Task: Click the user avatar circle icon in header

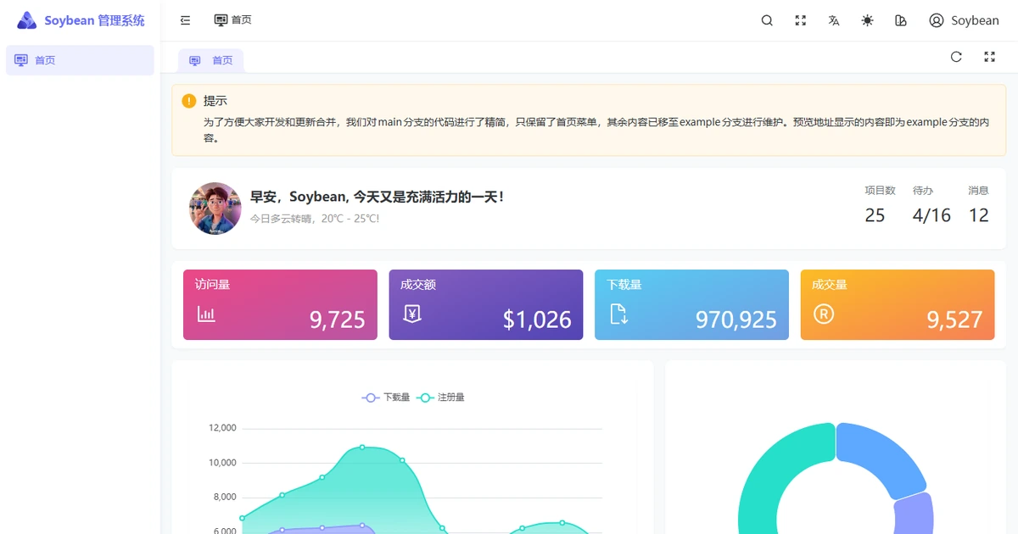Action: pos(937,20)
